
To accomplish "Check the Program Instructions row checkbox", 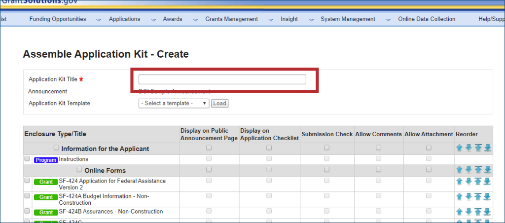I will (27, 159).
